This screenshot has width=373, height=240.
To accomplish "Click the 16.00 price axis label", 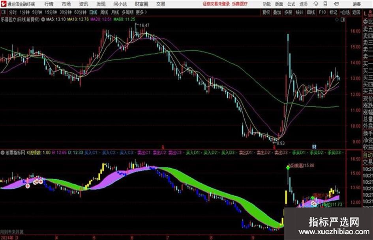I will (x=355, y=31).
